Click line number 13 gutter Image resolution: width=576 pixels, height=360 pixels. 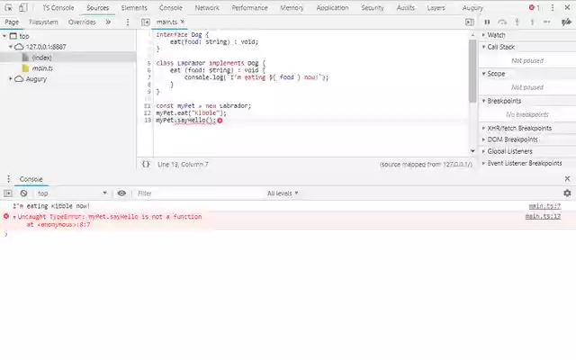[x=148, y=120]
